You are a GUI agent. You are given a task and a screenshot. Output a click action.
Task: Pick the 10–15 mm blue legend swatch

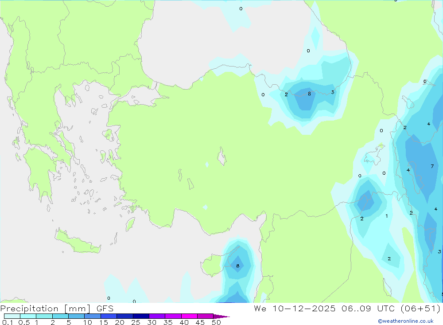click(x=93, y=316)
